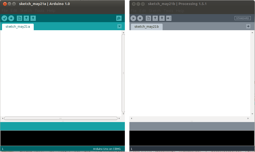Maximize the Processing window
Viewport: 255px width, 152px height.
(143, 4)
